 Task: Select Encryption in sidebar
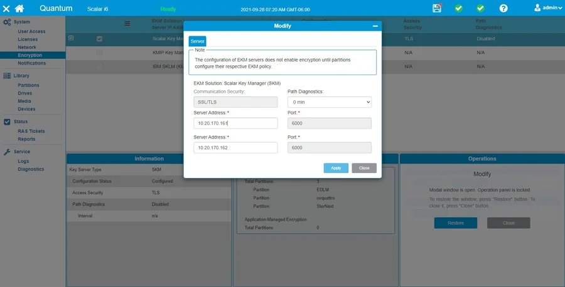click(x=30, y=55)
